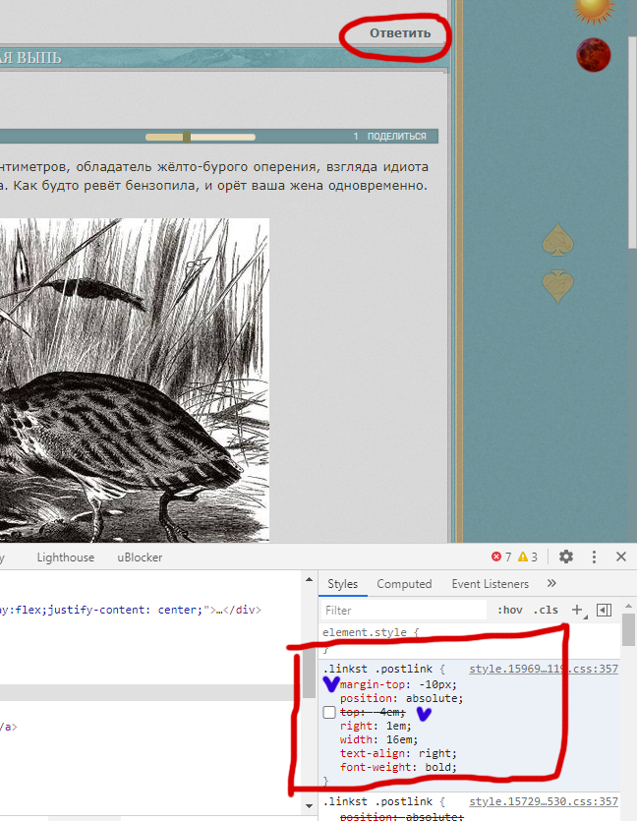The image size is (637, 821).
Task: Click the red moon icon
Action: point(593,54)
